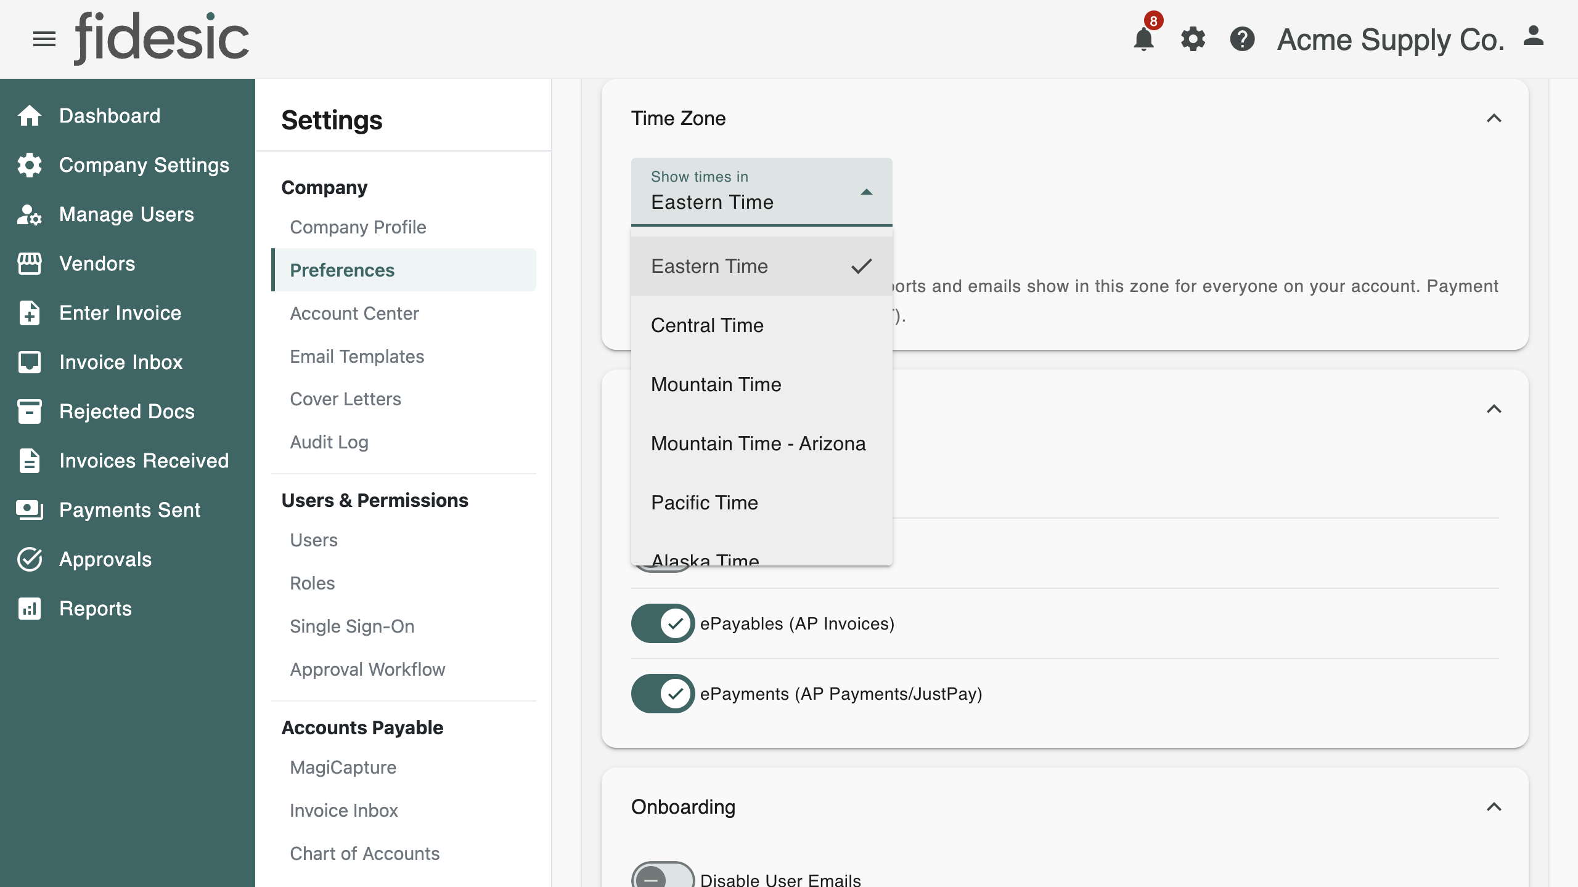
Task: Click the Company Settings gear icon in sidebar
Action: [x=30, y=165]
